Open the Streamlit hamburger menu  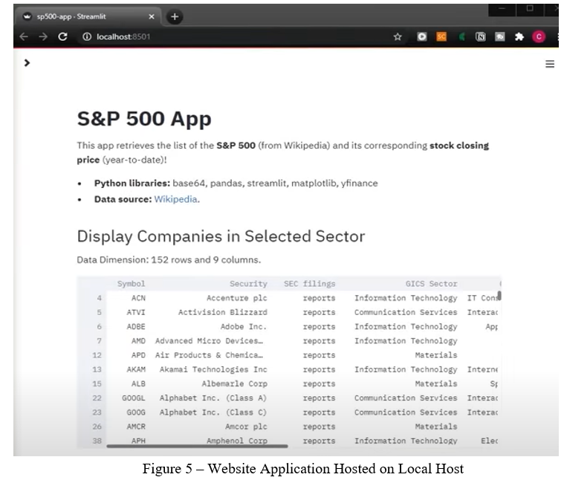[550, 64]
